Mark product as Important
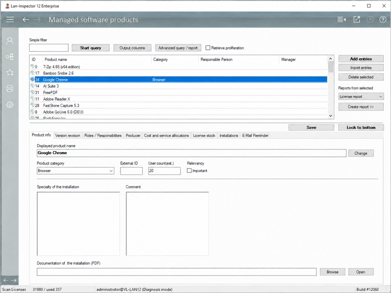 click(x=189, y=171)
